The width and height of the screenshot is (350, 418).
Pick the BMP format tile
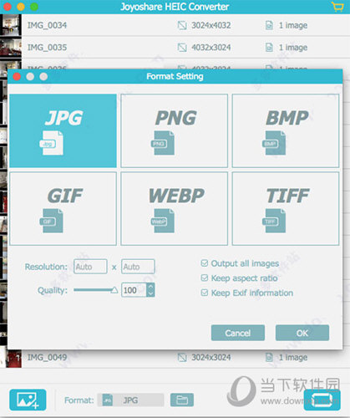click(286, 130)
